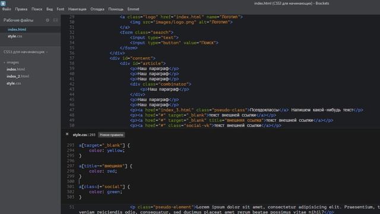
Task: Open index.html in the project tree
Action: (16, 70)
